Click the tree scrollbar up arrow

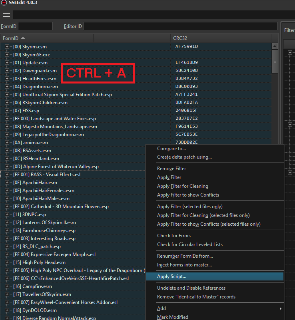(x=275, y=46)
